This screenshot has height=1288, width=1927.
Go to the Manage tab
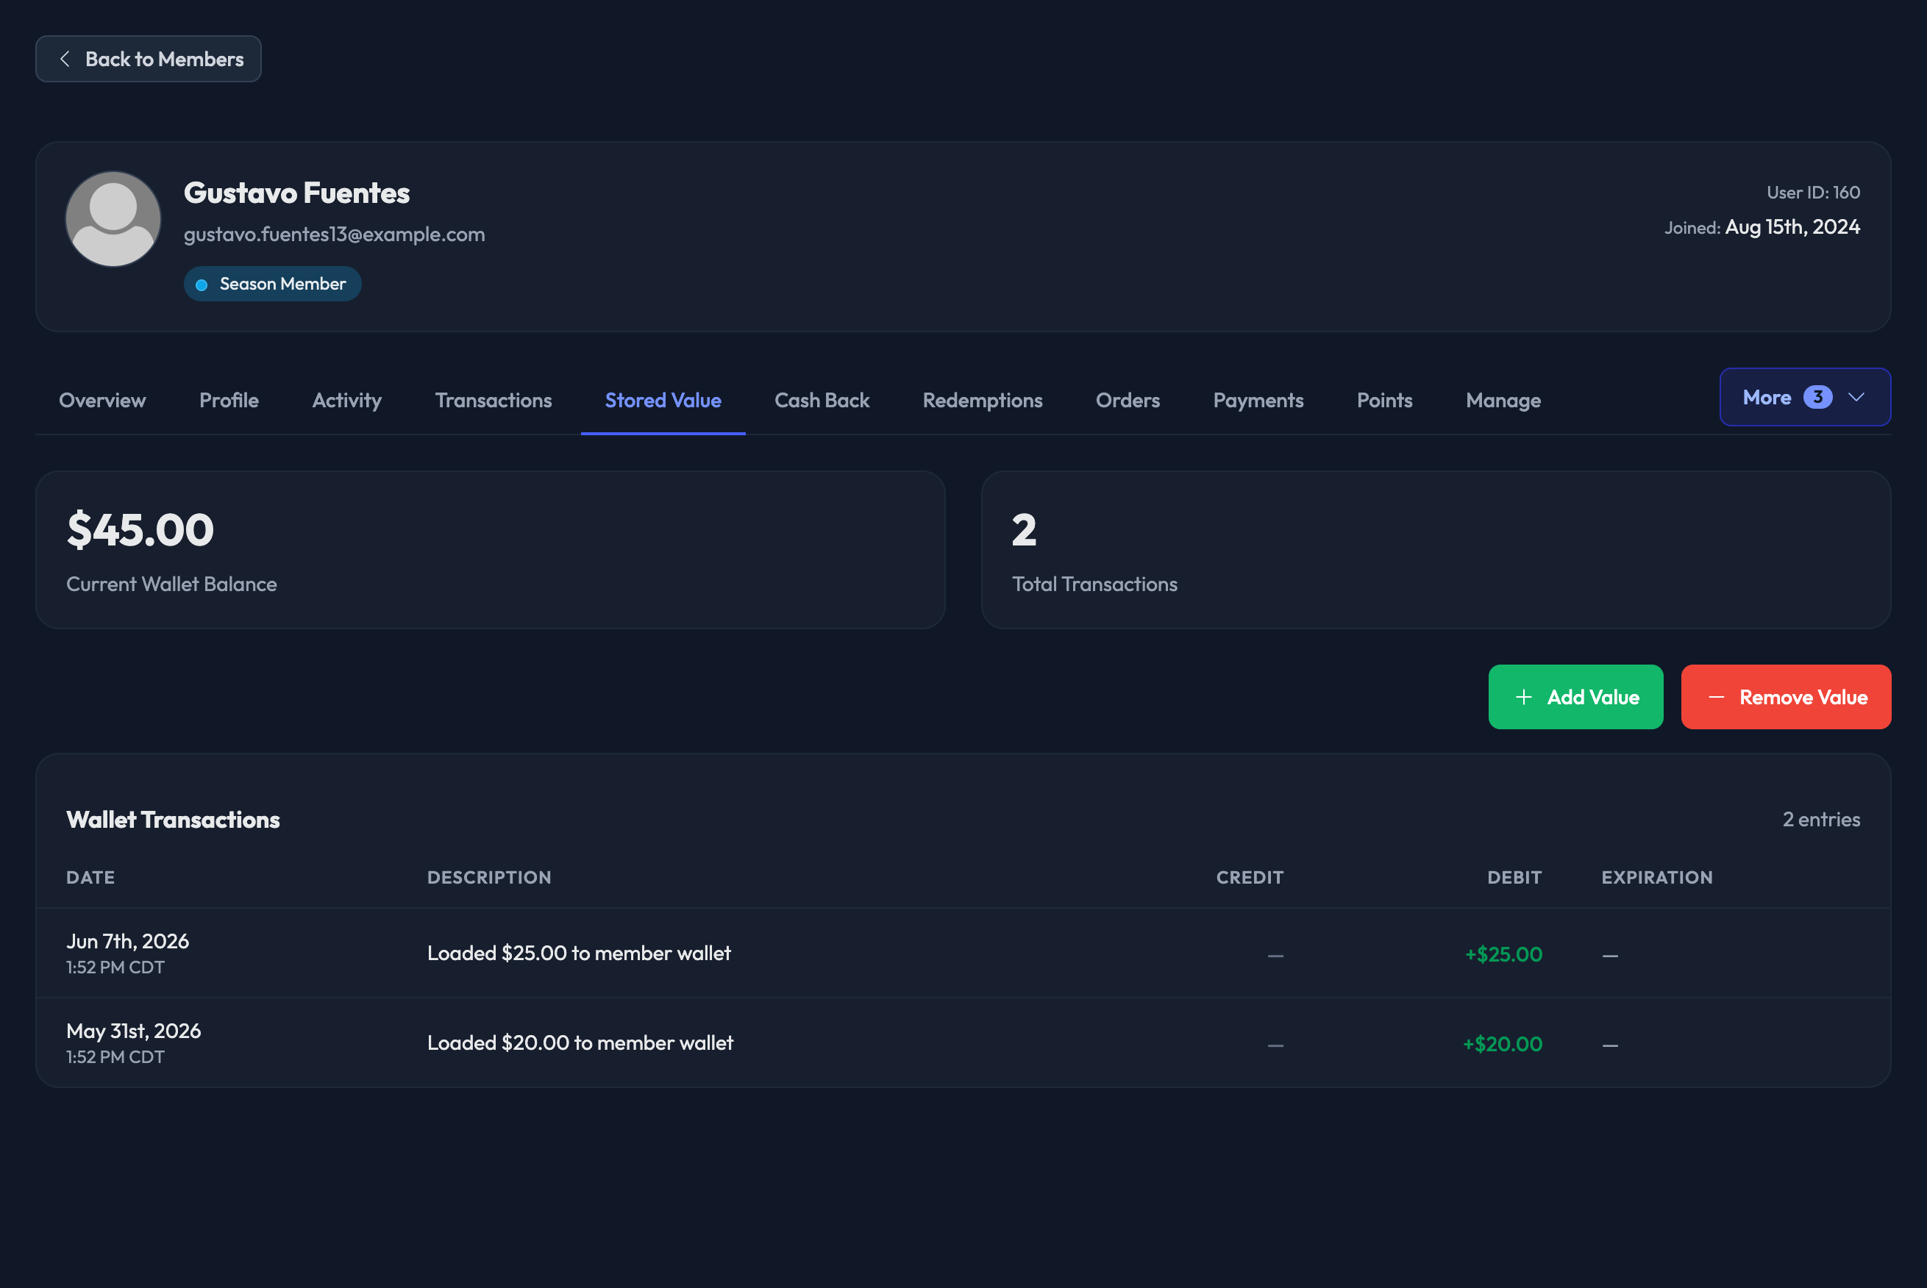[x=1503, y=401]
